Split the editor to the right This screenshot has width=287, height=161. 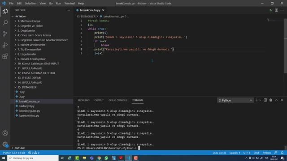coord(276,10)
